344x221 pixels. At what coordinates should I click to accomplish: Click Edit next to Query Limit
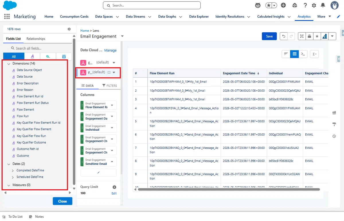click(x=114, y=193)
